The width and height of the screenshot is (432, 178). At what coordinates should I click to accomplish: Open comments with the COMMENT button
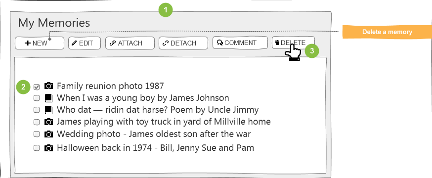click(x=240, y=43)
